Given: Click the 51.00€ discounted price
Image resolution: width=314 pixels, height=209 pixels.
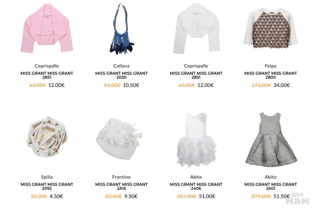Looking at the screenshot, I should pyautogui.click(x=207, y=196).
